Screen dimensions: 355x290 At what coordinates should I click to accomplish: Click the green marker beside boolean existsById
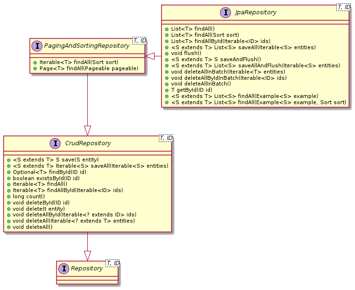point(9,178)
